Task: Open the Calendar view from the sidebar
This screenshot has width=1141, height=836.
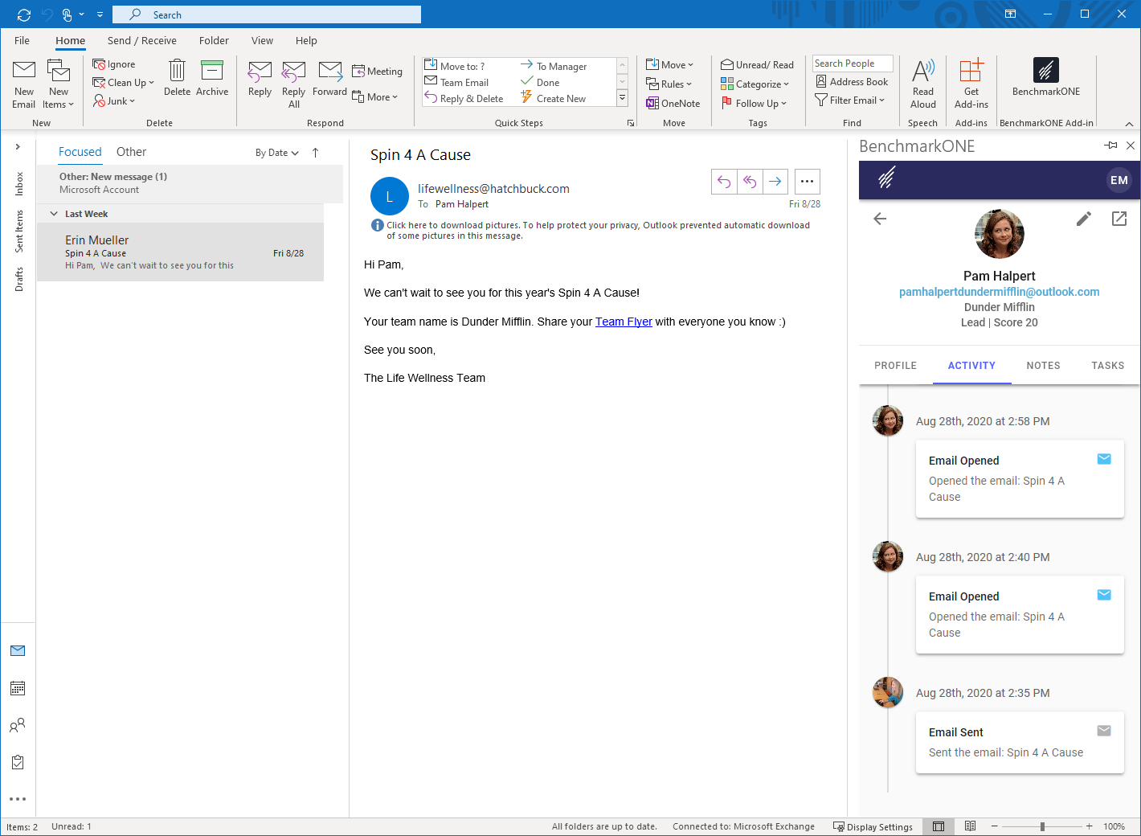Action: click(x=18, y=688)
